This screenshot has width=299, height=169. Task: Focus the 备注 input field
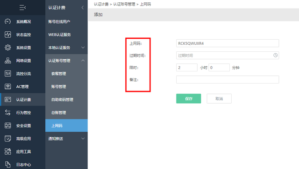pyautogui.click(x=228, y=79)
